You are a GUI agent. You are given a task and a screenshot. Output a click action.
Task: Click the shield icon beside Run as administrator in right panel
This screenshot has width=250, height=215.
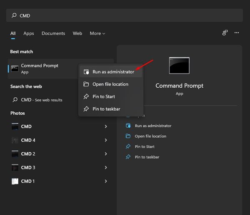(x=128, y=126)
